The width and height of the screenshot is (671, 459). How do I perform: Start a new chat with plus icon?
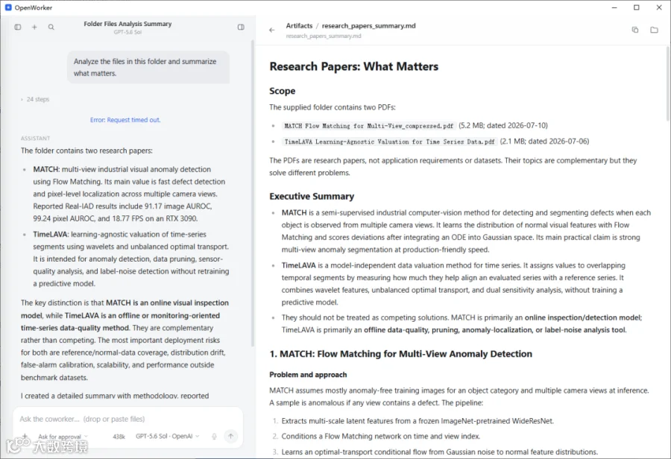34,27
